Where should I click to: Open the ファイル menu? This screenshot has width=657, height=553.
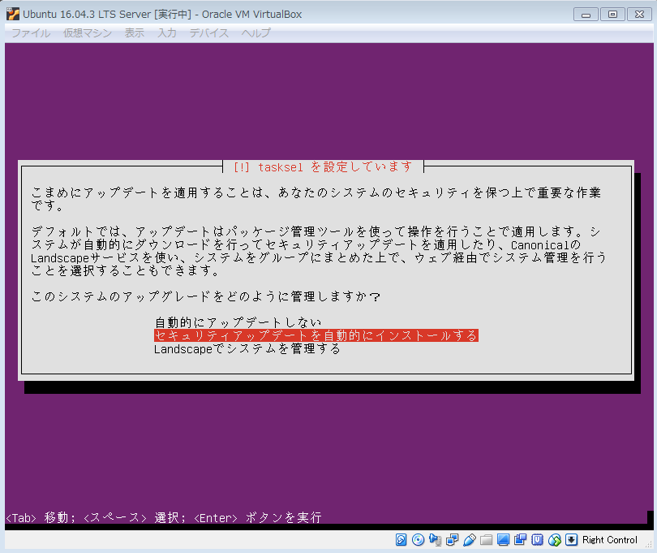point(31,33)
